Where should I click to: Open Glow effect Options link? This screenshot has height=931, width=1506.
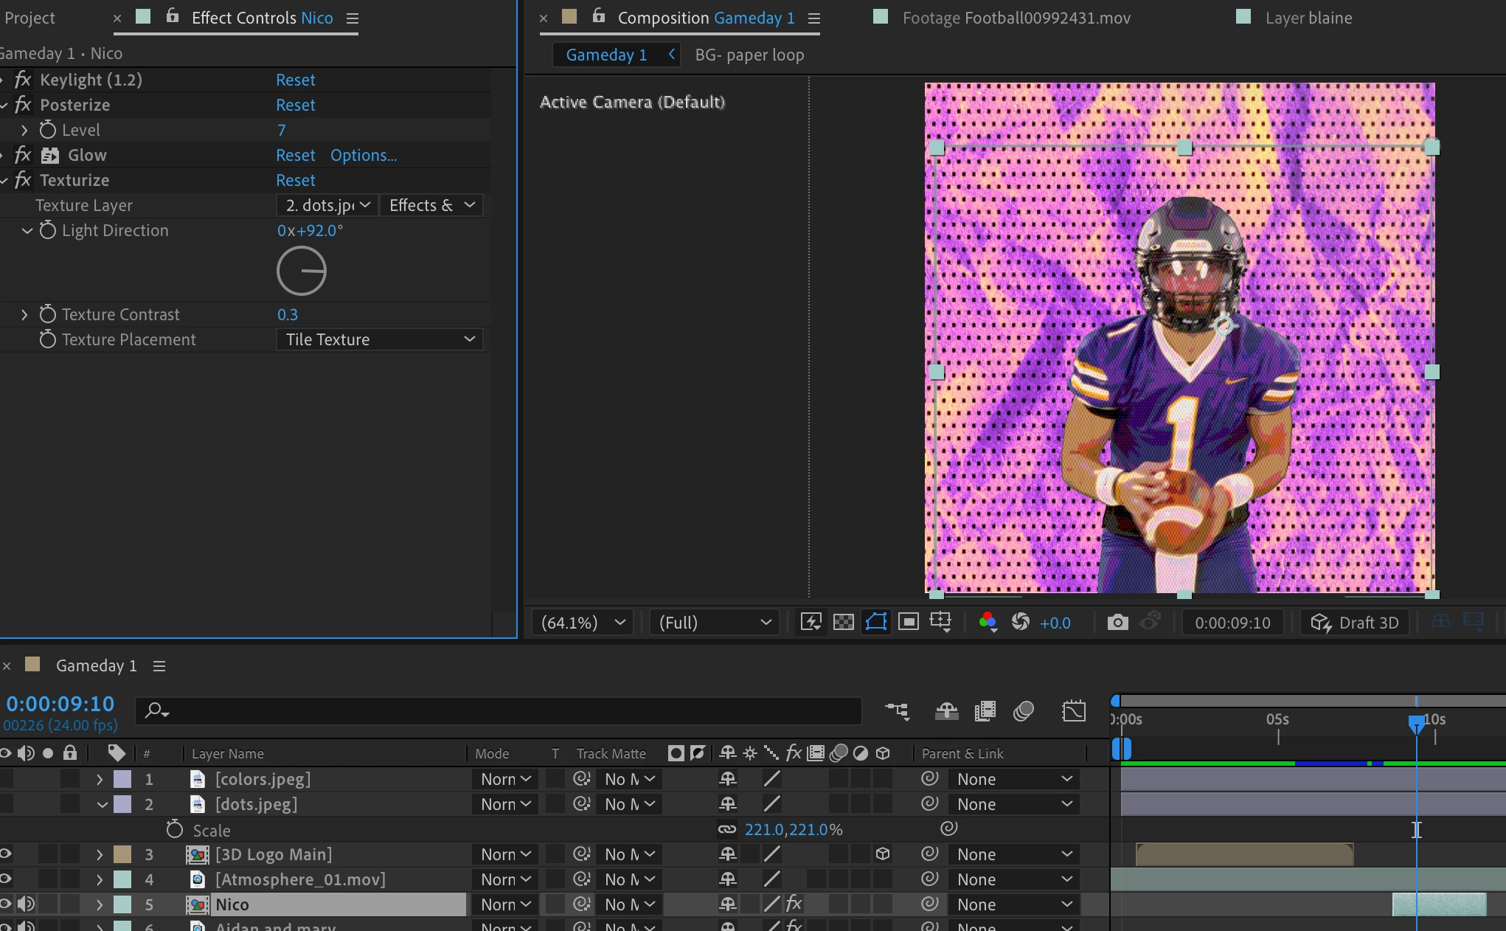pos(363,155)
